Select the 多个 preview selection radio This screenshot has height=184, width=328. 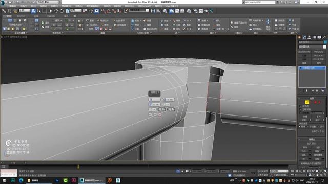pyautogui.click(x=319, y=126)
